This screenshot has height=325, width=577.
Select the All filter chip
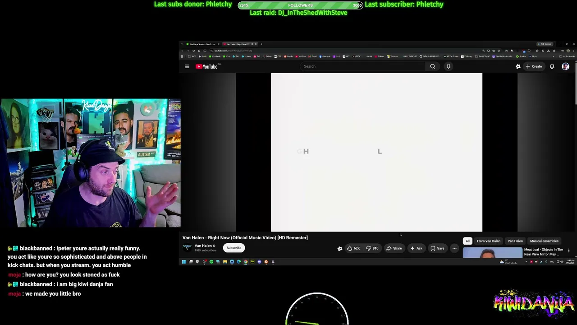[x=467, y=241]
